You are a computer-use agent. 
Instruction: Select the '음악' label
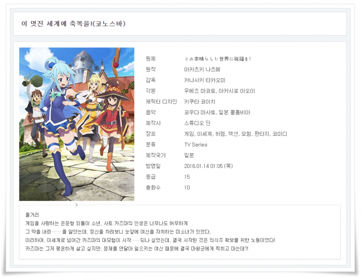pos(151,112)
